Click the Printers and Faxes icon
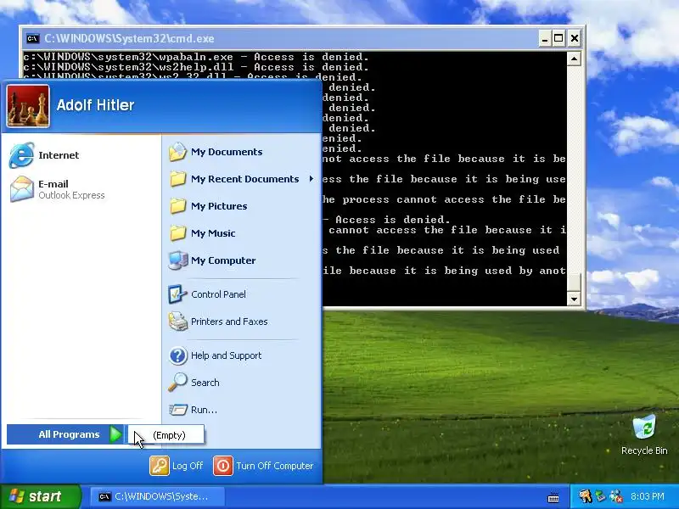Viewport: 679px width, 509px height. coord(178,322)
